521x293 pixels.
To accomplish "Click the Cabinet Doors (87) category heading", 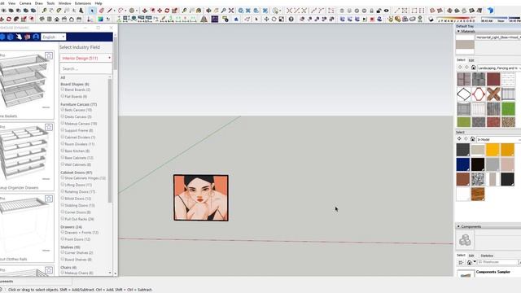I will [x=77, y=173].
